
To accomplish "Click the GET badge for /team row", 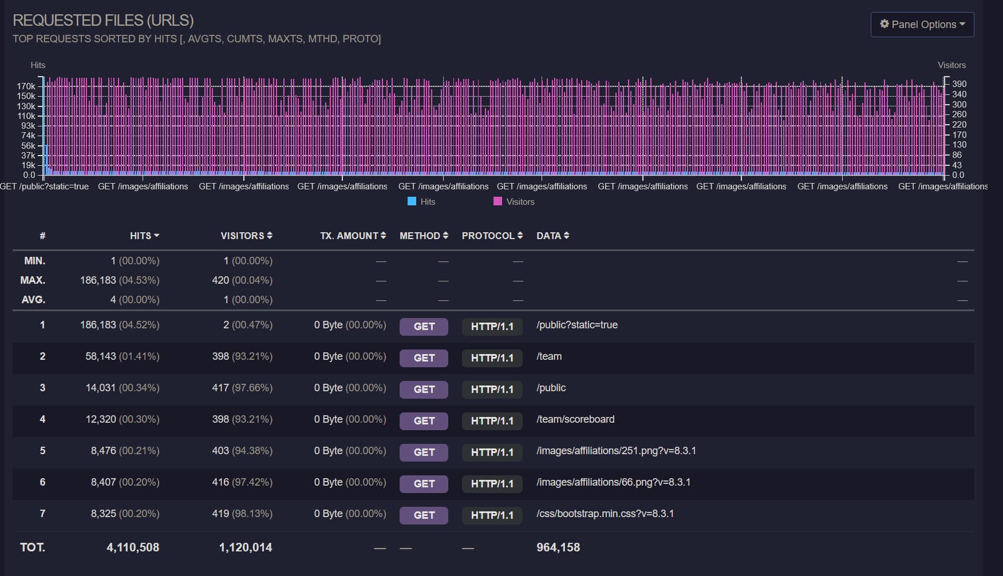I will [424, 358].
